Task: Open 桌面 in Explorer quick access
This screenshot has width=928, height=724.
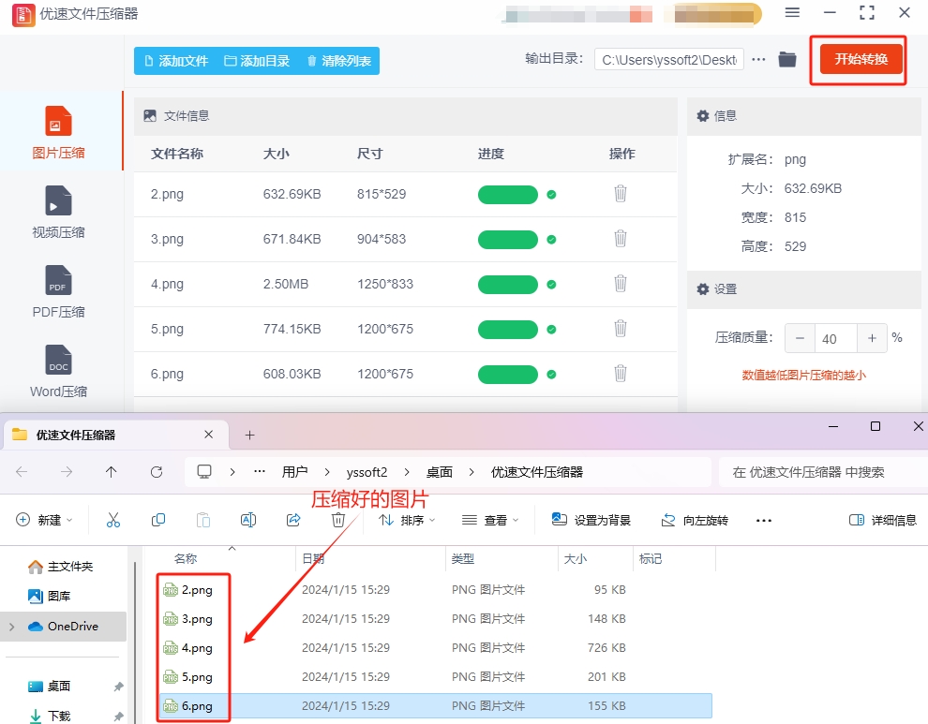Action: coord(50,687)
